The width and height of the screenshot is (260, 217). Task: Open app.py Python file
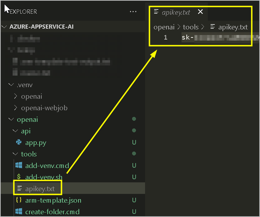(36, 142)
